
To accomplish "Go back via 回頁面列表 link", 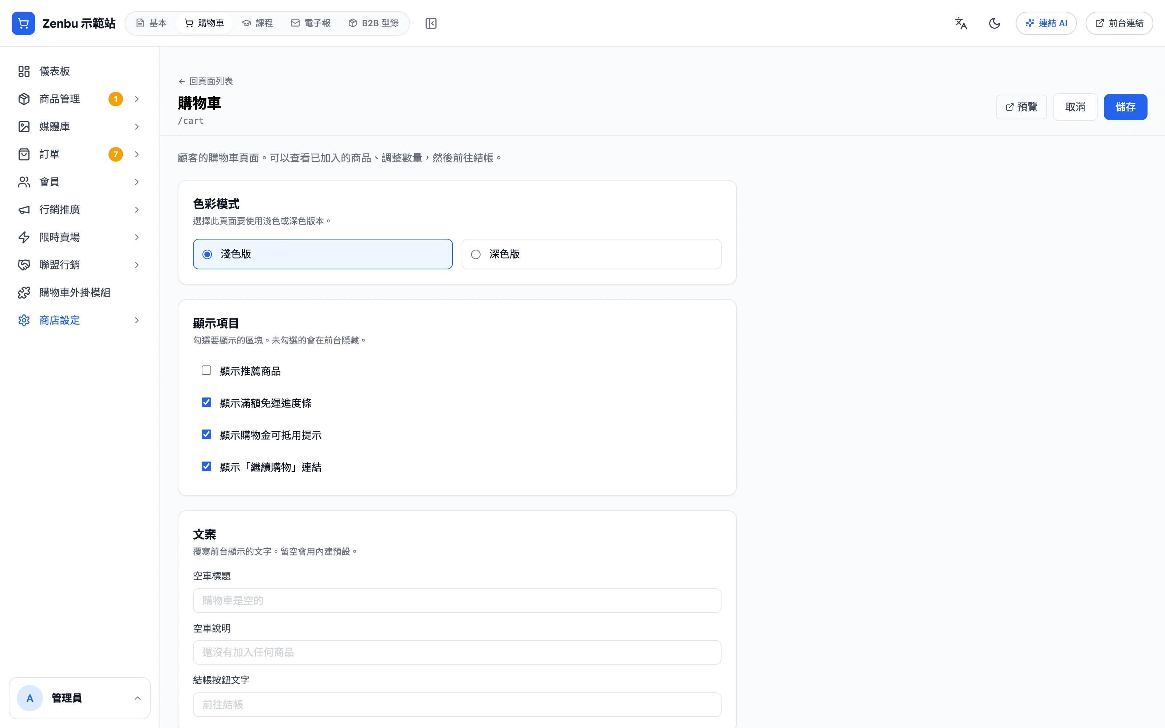I will click(206, 82).
